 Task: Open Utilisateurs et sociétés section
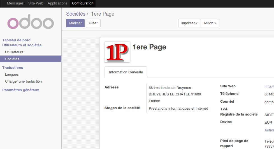[22, 45]
